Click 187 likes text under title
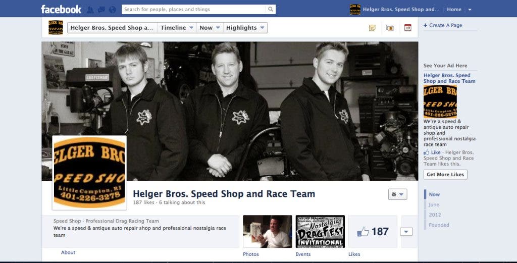The width and height of the screenshot is (517, 263). (x=143, y=202)
